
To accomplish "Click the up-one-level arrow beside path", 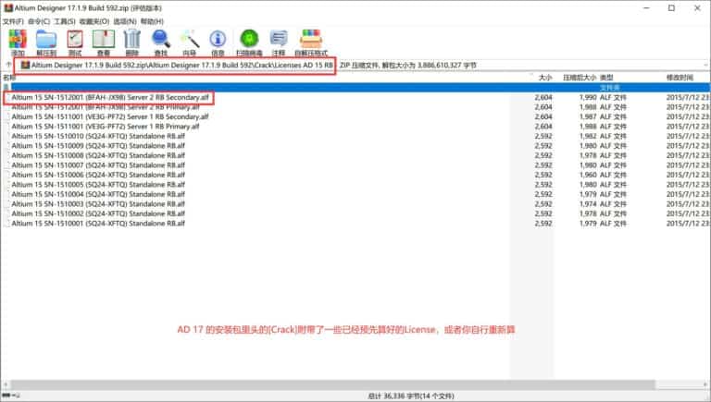I will tap(7, 66).
